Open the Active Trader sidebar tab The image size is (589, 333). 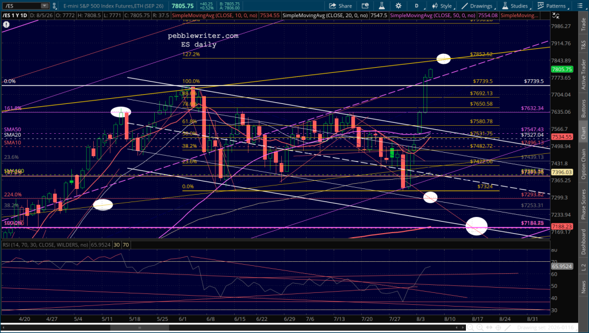point(583,74)
